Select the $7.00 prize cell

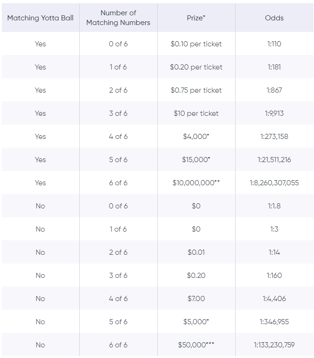coord(196,298)
